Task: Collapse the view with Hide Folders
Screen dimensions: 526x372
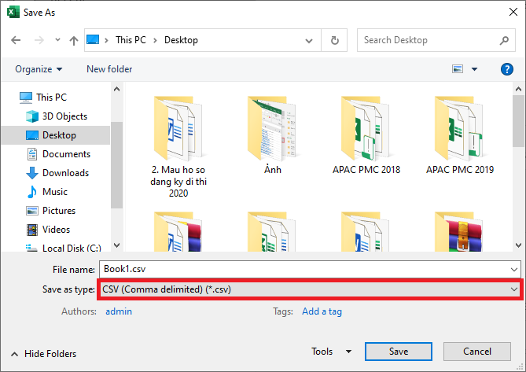Action: [43, 354]
